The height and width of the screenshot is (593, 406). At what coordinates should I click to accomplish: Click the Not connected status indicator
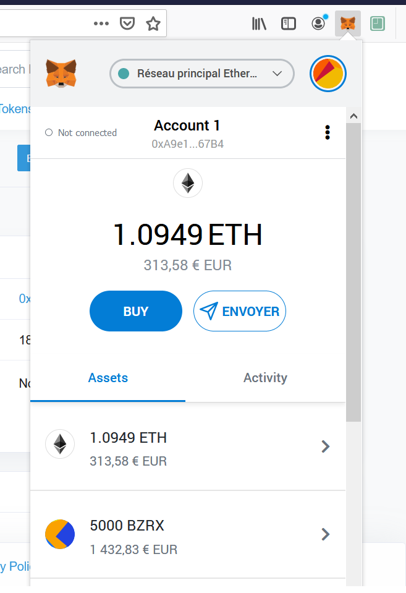80,133
